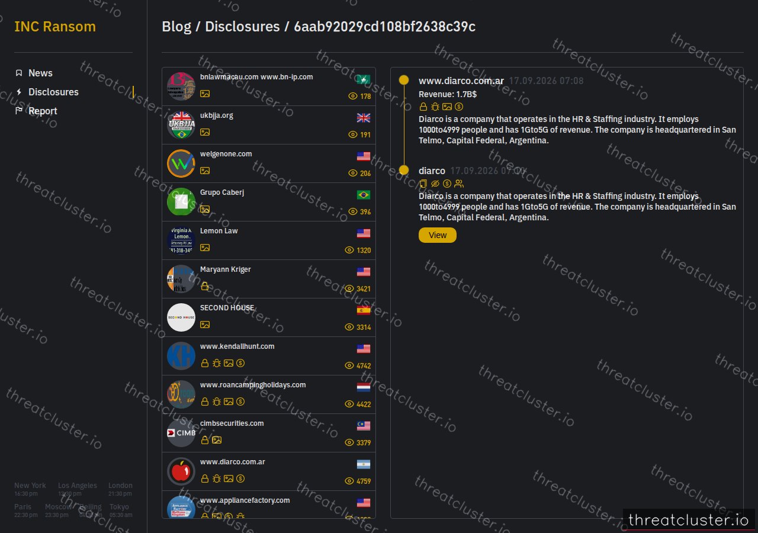The image size is (758, 533).
Task: Click the lock icon under cimbsecurities.com
Action: pos(205,440)
